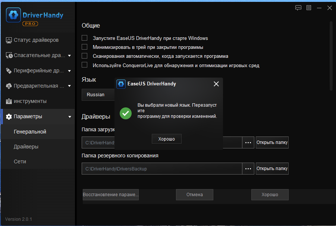Viewport: 336px width, 226px height.
Task: Click the Параметры gear icon
Action: pyautogui.click(x=9, y=117)
